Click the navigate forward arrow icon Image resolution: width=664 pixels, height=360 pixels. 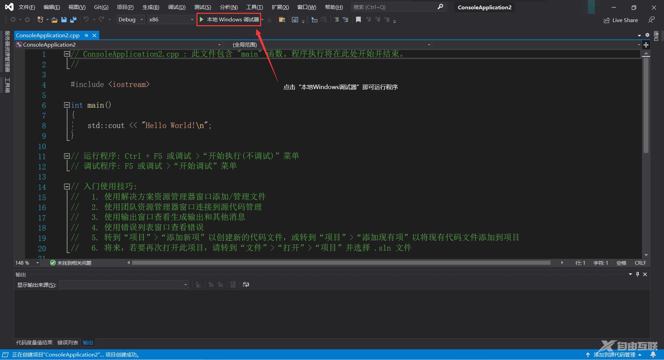point(27,20)
